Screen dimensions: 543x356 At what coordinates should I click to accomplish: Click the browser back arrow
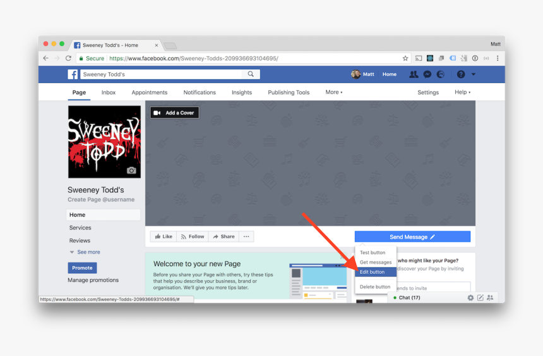(45, 58)
